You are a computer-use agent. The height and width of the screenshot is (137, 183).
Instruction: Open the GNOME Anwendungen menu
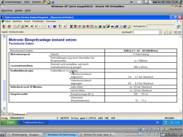point(13,2)
